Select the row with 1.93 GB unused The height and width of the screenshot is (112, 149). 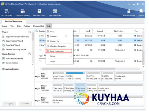pyautogui.click(x=91, y=45)
